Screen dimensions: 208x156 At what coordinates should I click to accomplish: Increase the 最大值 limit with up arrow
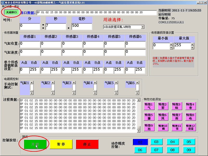pos(193,44)
